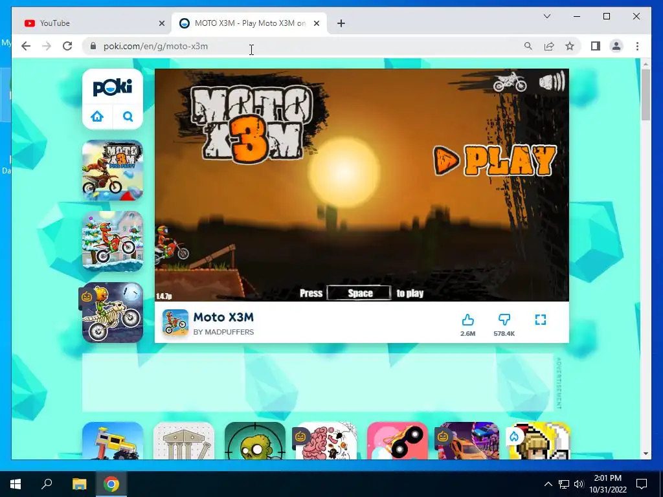Viewport: 663px width, 497px height.
Task: Go to Poki home via house icon
Action: 97,116
